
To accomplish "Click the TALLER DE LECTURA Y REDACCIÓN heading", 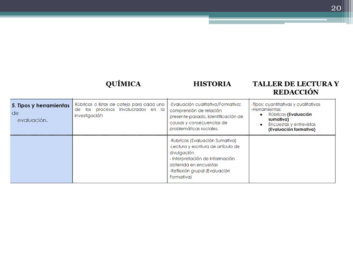I will pyautogui.click(x=295, y=88).
